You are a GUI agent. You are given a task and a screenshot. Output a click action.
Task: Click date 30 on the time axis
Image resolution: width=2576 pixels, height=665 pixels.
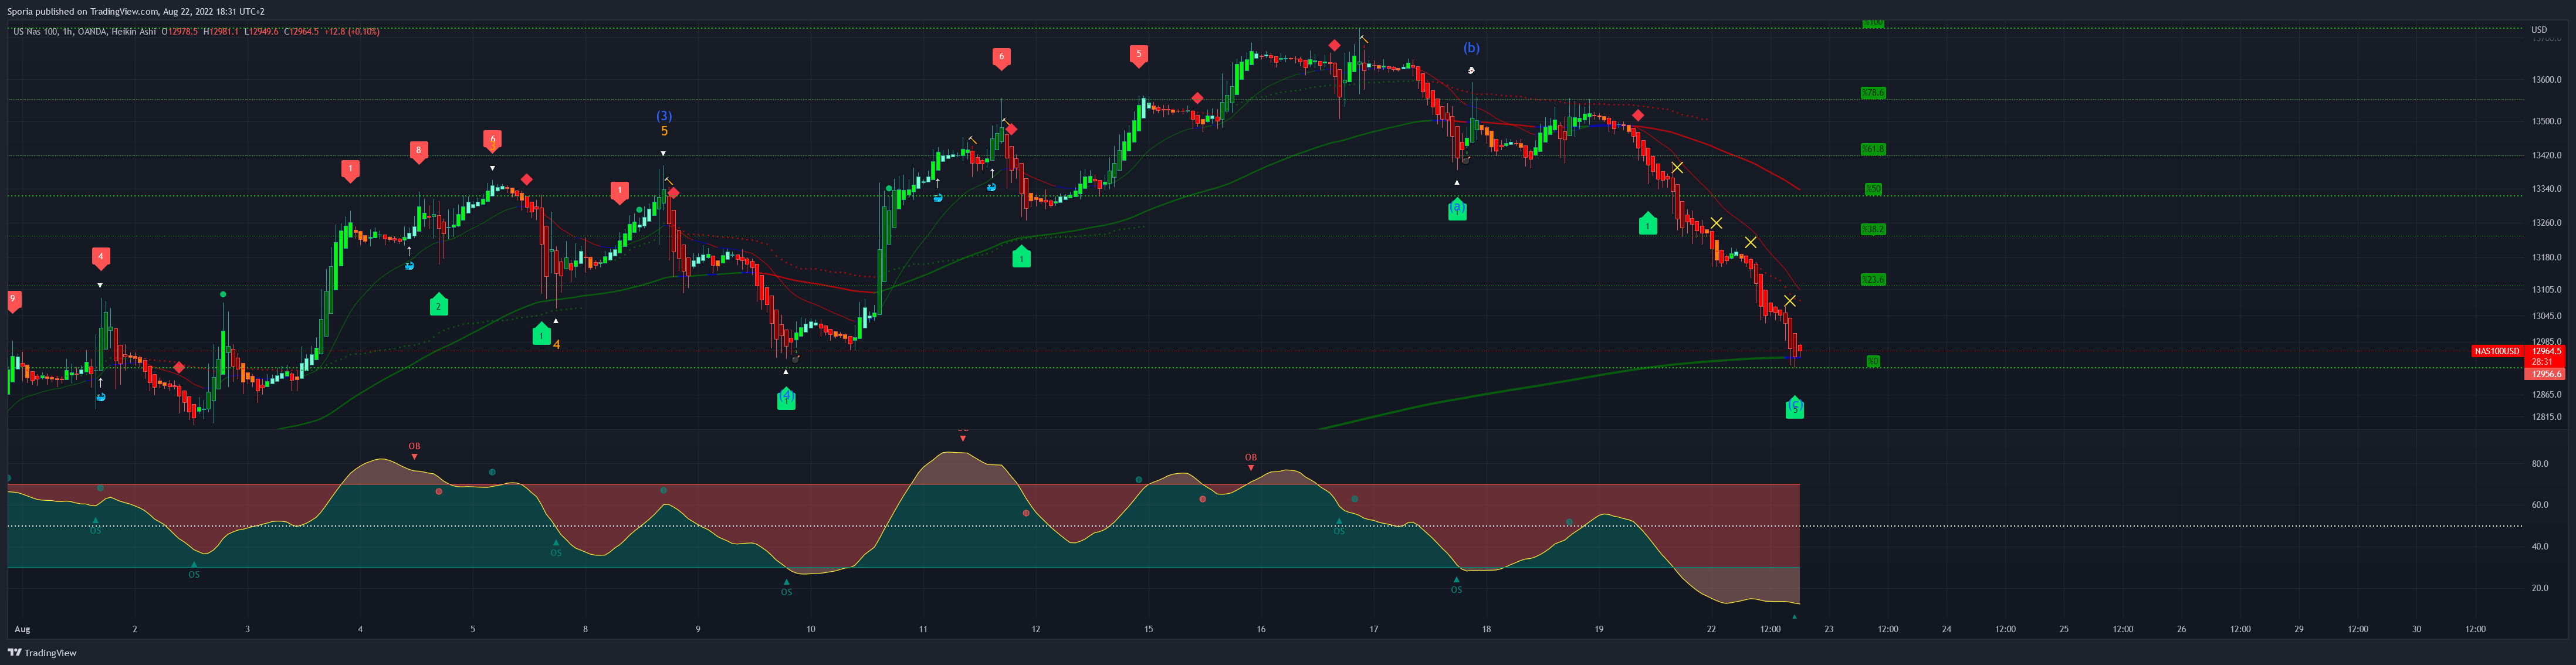tap(2417, 630)
